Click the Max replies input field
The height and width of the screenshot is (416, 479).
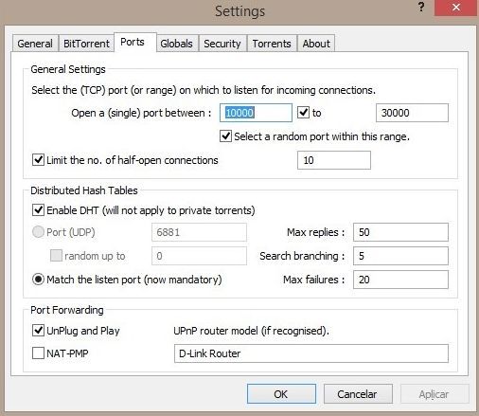[400, 232]
